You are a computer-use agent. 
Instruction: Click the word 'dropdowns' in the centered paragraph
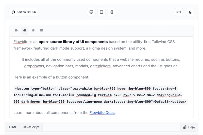coord(34,66)
